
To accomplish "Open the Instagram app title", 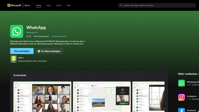I will [x=192, y=96].
